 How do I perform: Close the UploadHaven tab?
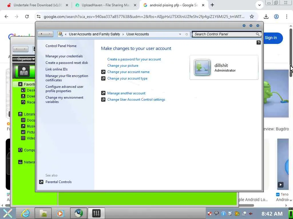[x=135, y=5]
